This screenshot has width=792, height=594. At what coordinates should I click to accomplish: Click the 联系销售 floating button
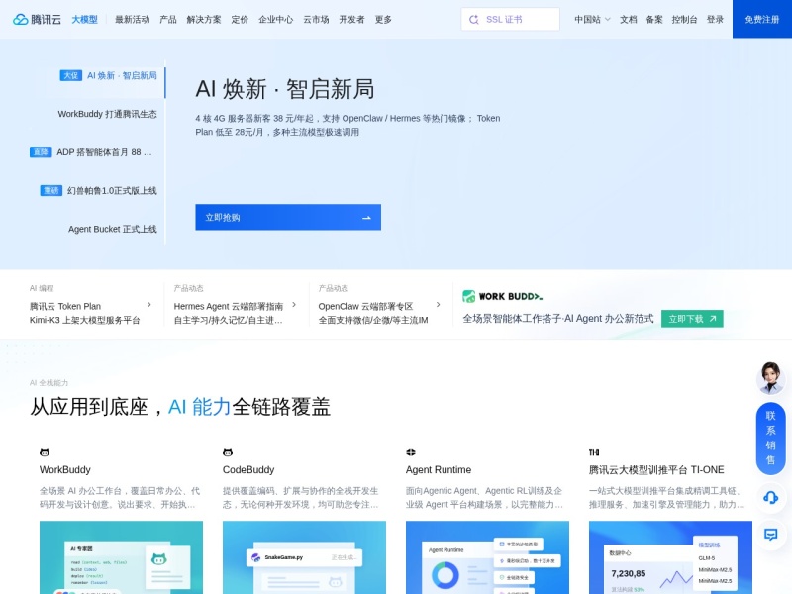770,438
